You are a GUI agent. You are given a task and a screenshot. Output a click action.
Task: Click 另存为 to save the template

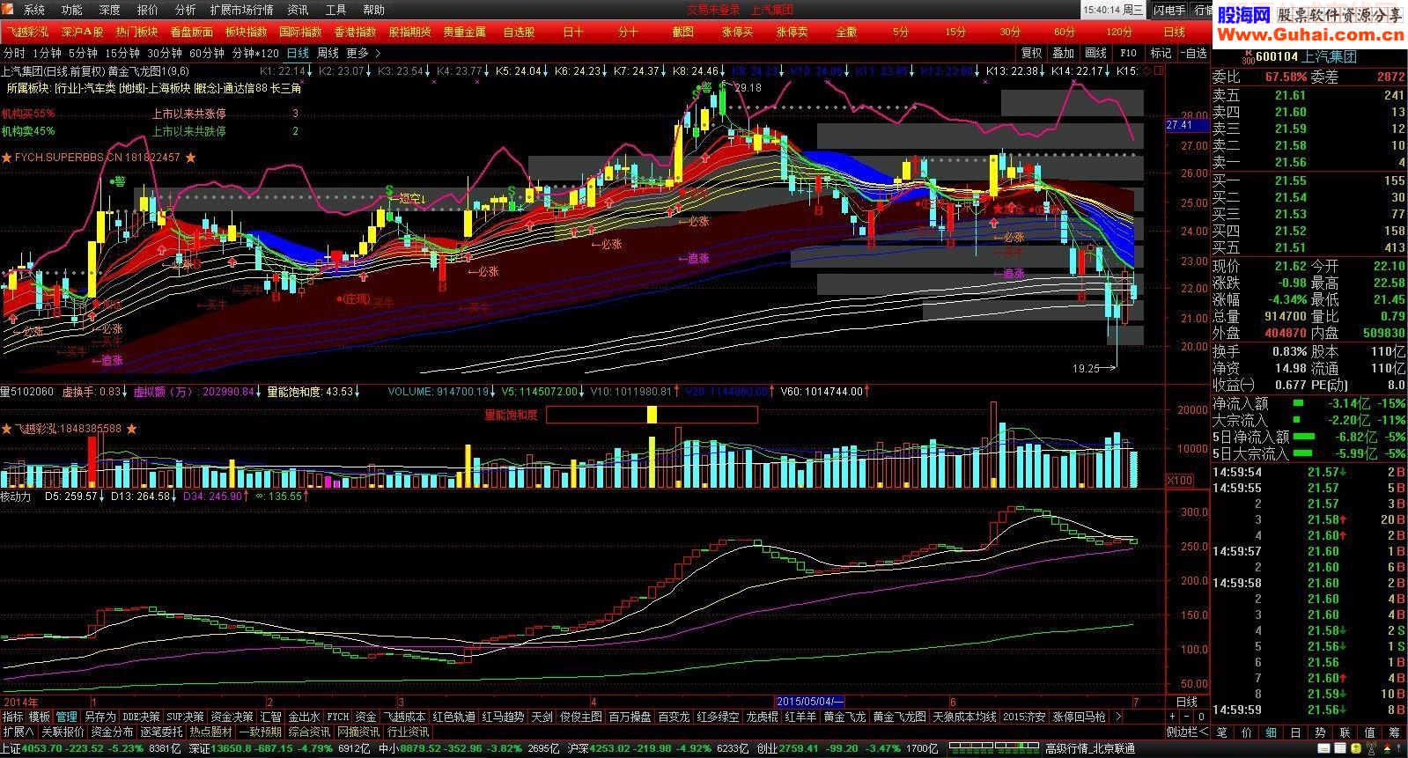[100, 717]
